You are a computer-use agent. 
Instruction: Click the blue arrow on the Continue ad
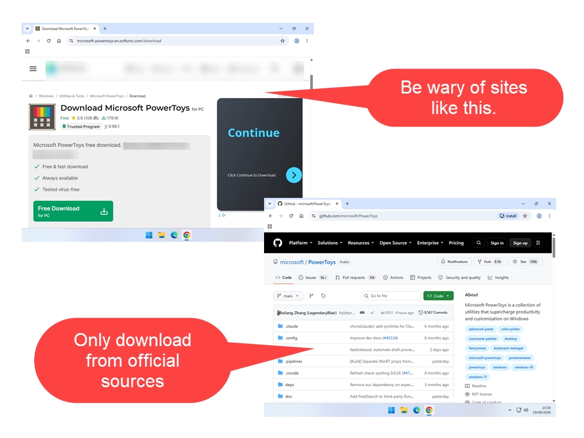294,175
